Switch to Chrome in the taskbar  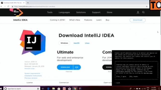pyautogui.click(x=75, y=88)
